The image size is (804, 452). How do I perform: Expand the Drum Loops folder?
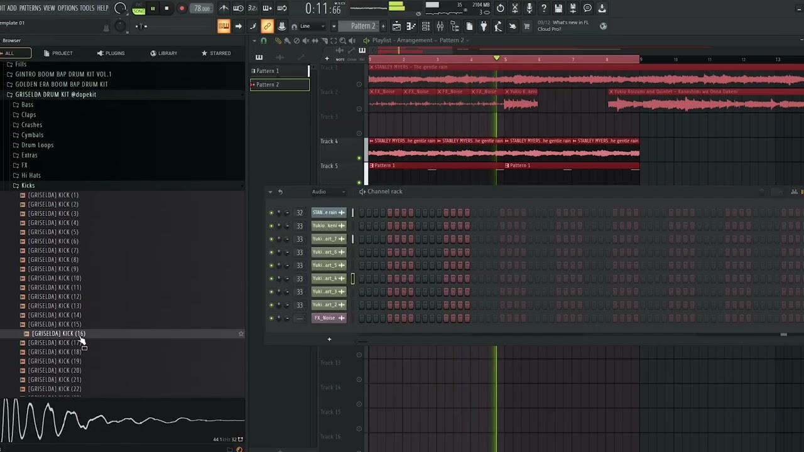(37, 145)
